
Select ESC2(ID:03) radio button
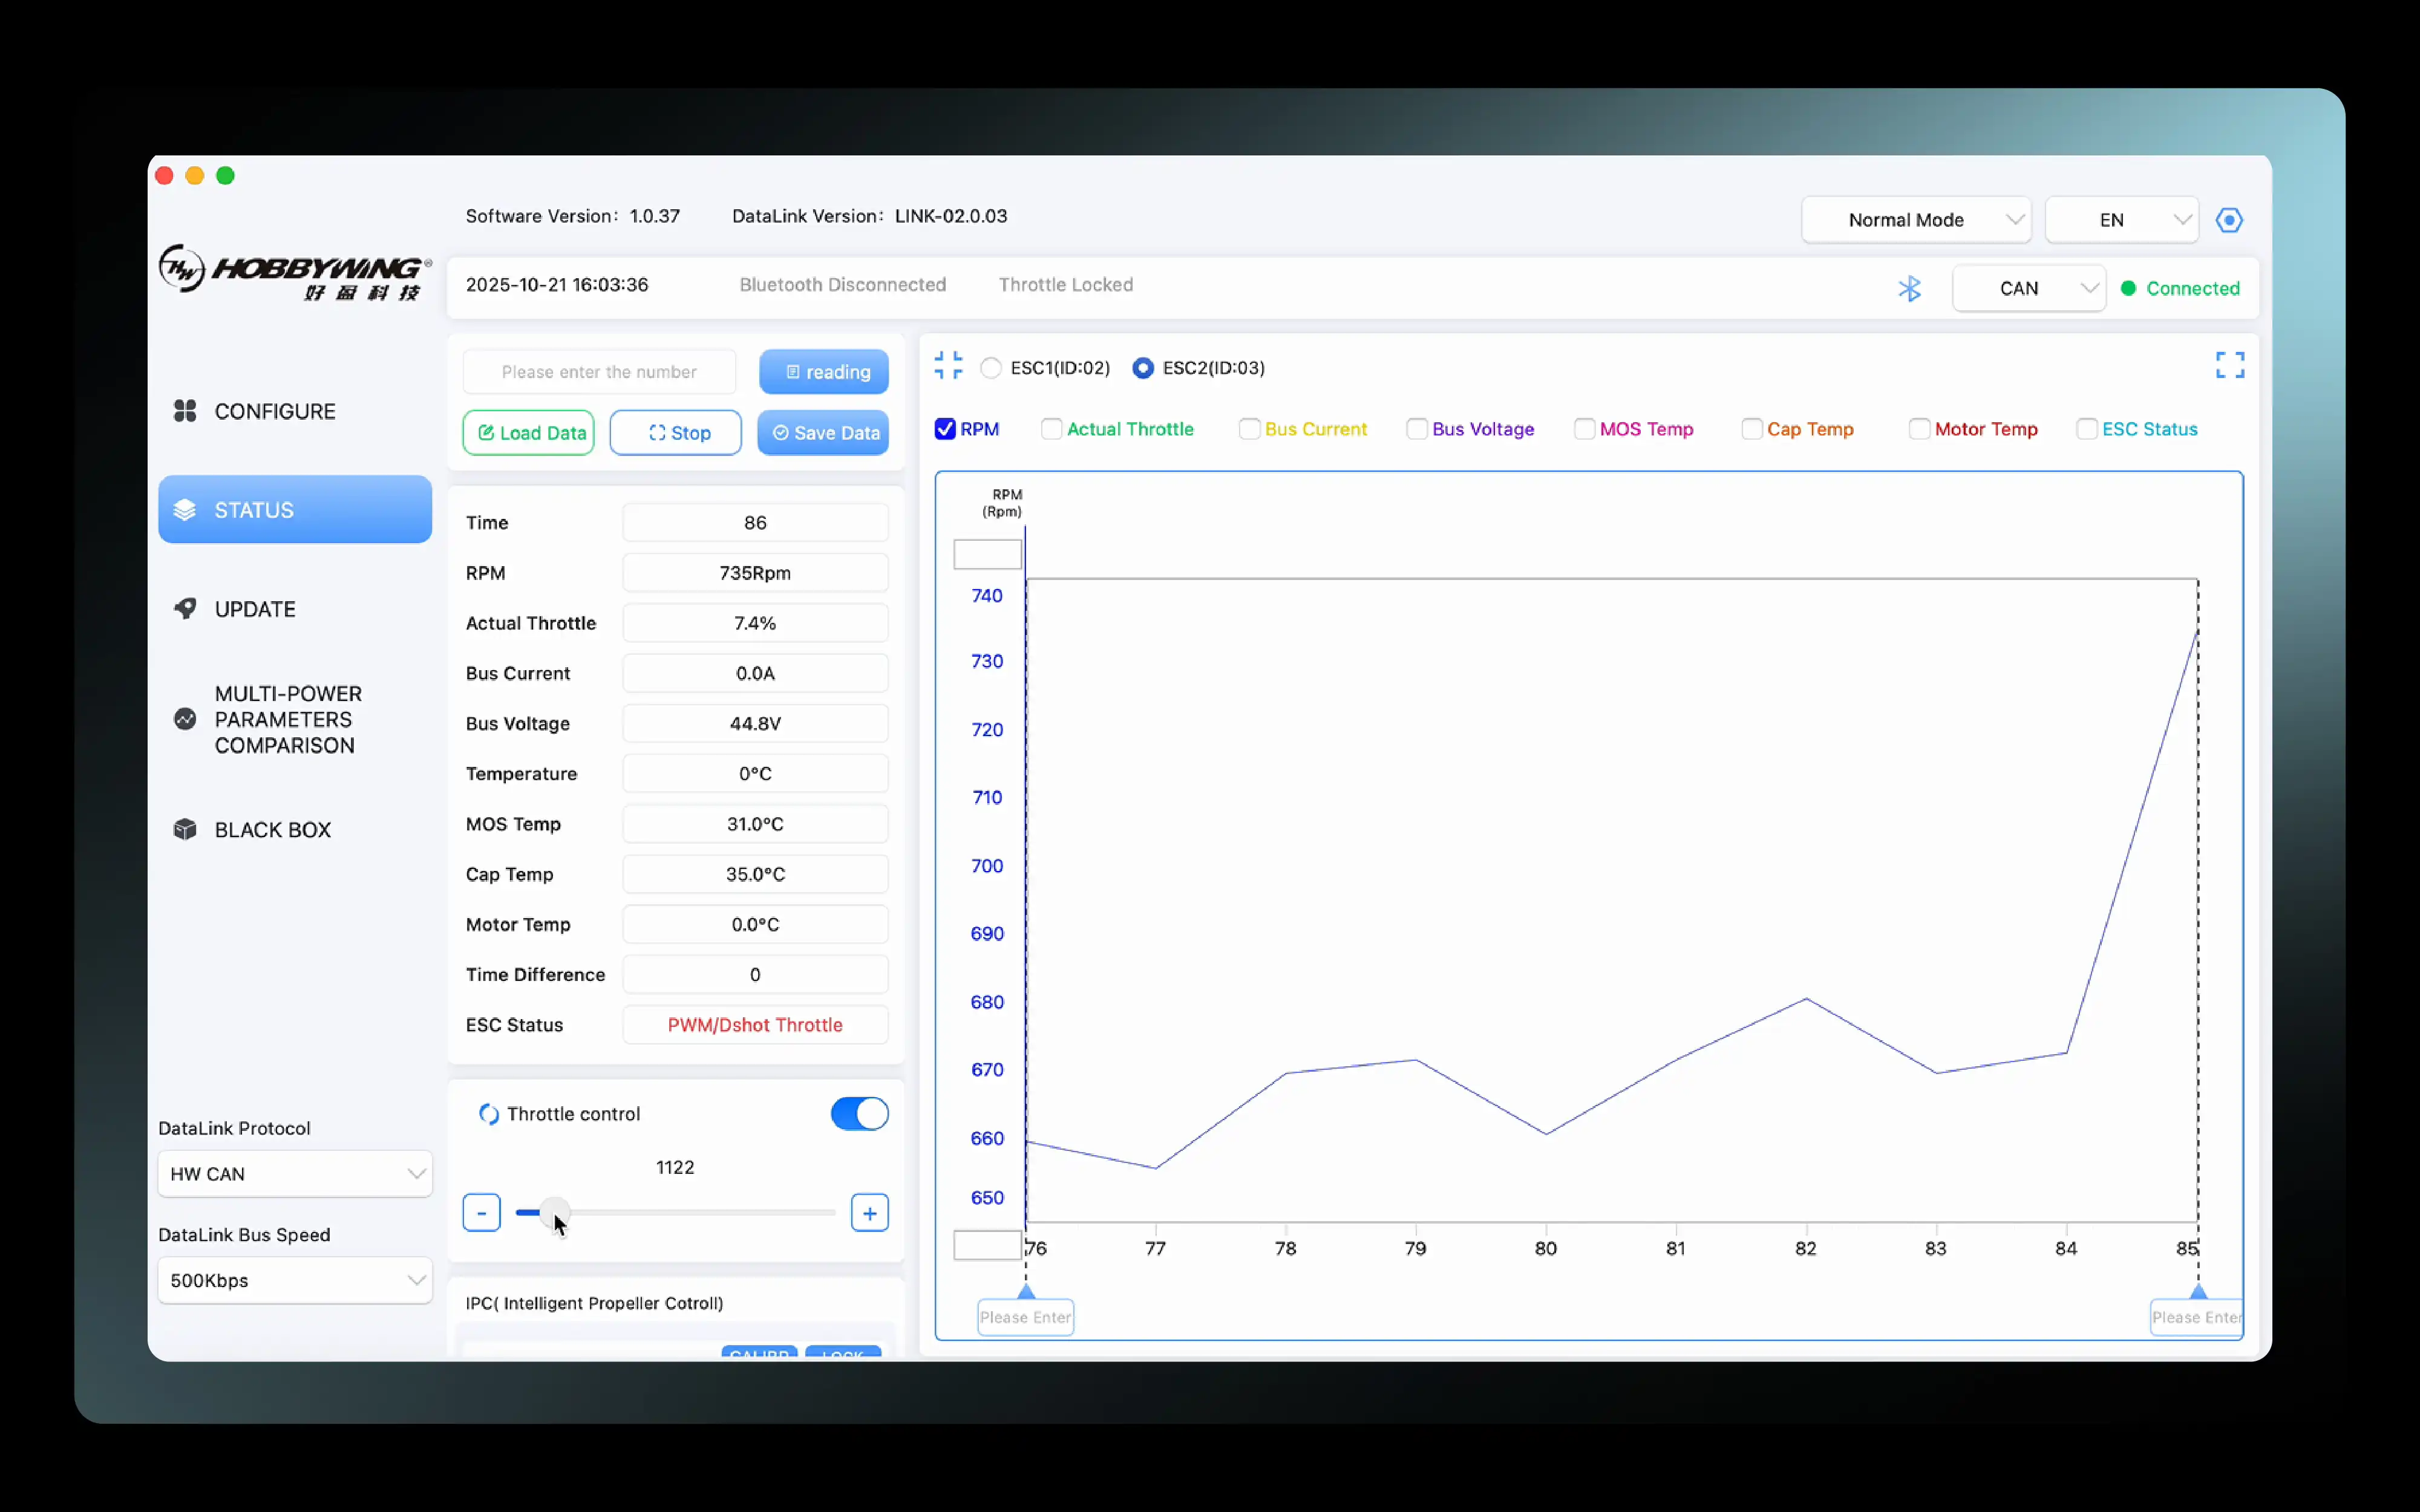pos(1143,368)
